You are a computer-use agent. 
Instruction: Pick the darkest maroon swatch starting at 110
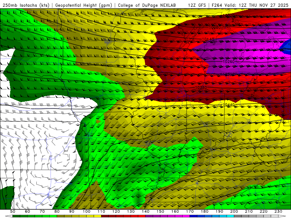[x=105, y=216]
